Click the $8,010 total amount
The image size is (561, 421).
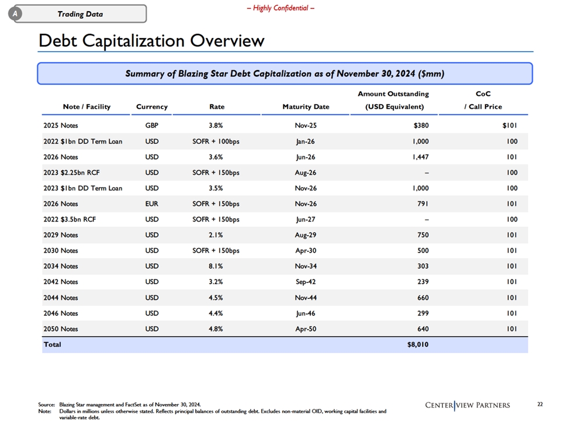[417, 344]
